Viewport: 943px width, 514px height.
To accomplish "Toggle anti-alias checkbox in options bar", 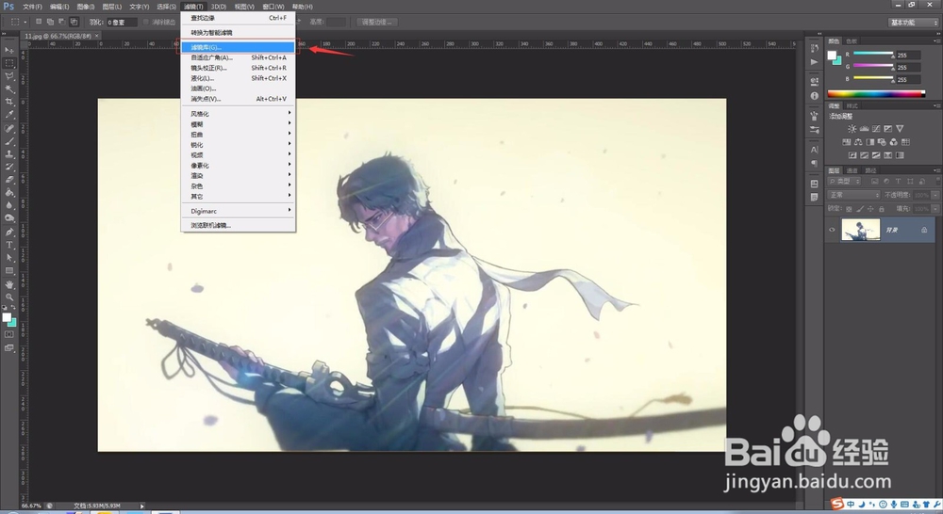I will (x=145, y=23).
